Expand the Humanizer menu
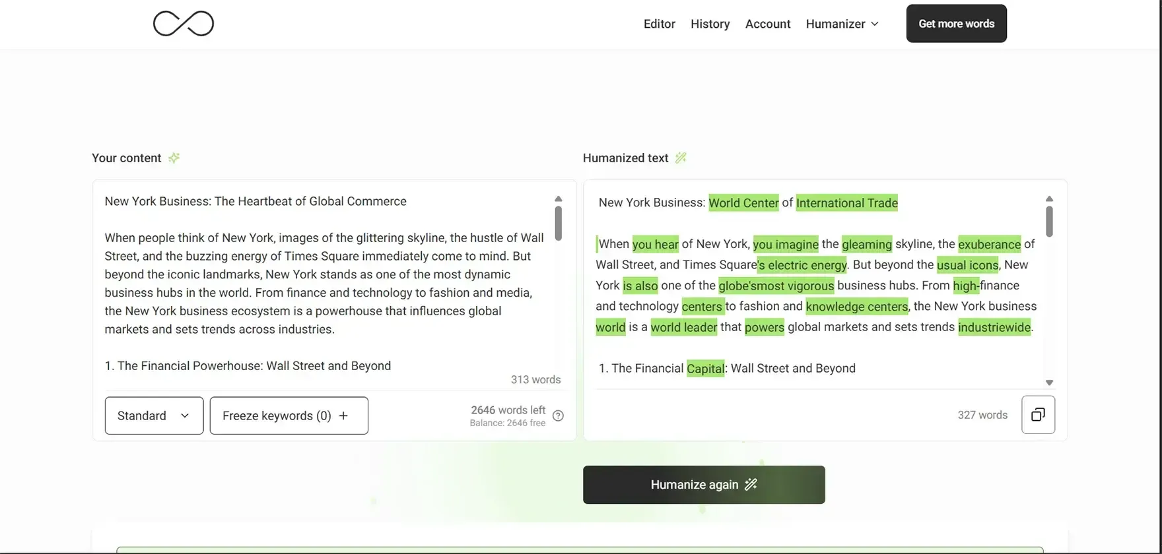This screenshot has height=554, width=1162. [842, 24]
